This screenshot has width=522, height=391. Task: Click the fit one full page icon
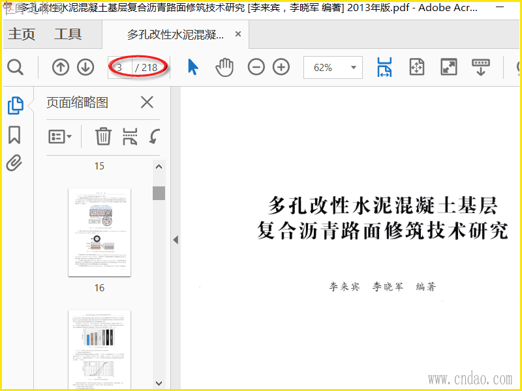click(x=417, y=67)
